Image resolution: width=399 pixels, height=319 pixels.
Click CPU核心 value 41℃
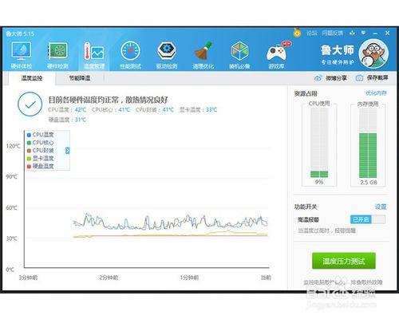tap(124, 109)
